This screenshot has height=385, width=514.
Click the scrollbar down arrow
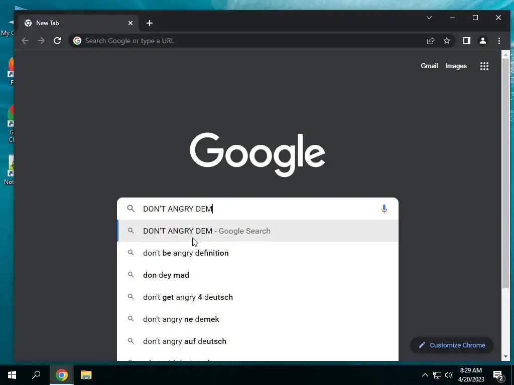click(x=505, y=356)
